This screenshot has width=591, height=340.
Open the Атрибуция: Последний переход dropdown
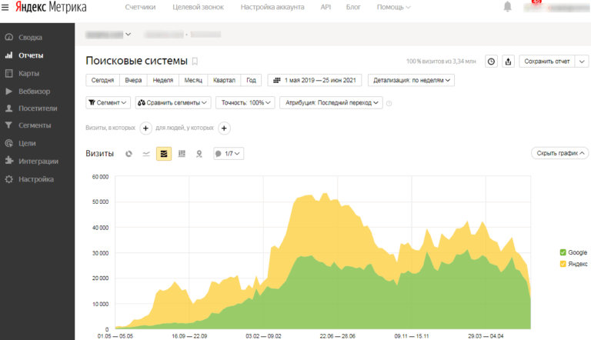pyautogui.click(x=332, y=102)
